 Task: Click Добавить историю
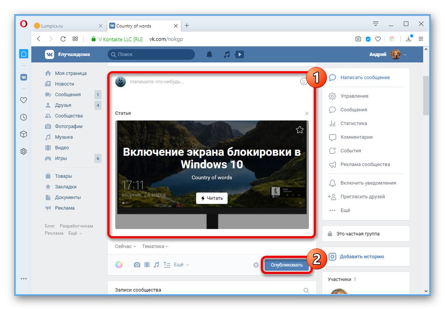coord(361,257)
